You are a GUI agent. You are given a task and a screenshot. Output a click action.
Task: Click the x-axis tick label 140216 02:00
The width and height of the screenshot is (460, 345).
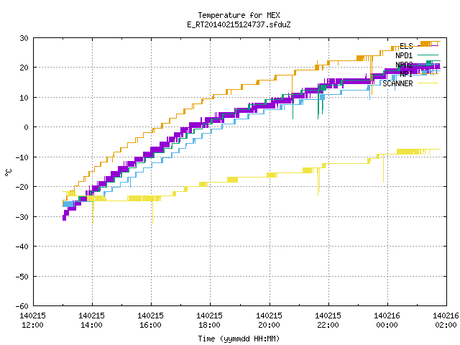pyautogui.click(x=446, y=321)
